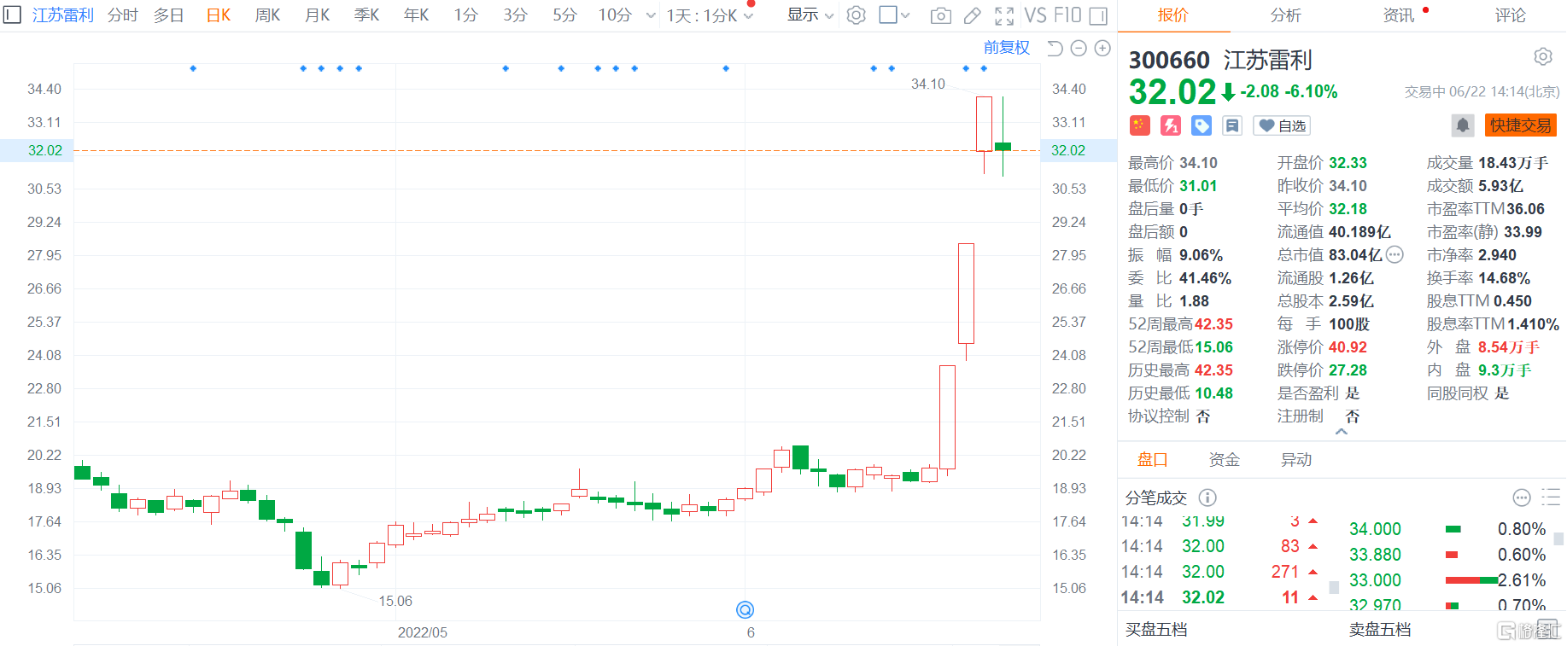Open list view icon in tick trades header
Screen dimensions: 1567x646
pyautogui.click(x=1551, y=498)
